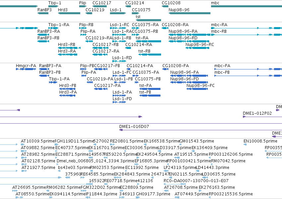Click the GH09177.3prime EST label
Image resolution: width=282 pixels, height=199 pixels.
(x=153, y=194)
